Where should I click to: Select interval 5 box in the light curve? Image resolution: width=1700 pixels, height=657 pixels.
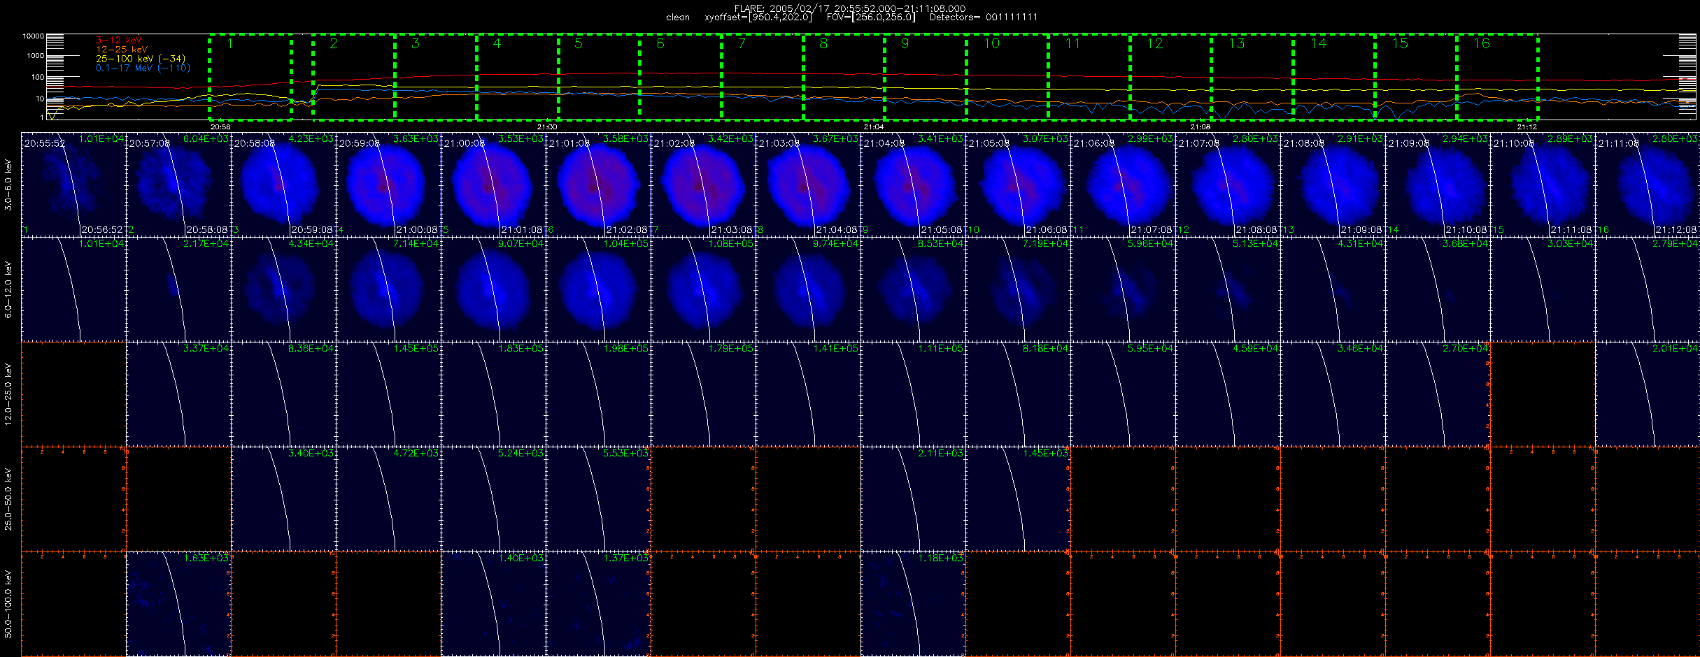coord(600,76)
